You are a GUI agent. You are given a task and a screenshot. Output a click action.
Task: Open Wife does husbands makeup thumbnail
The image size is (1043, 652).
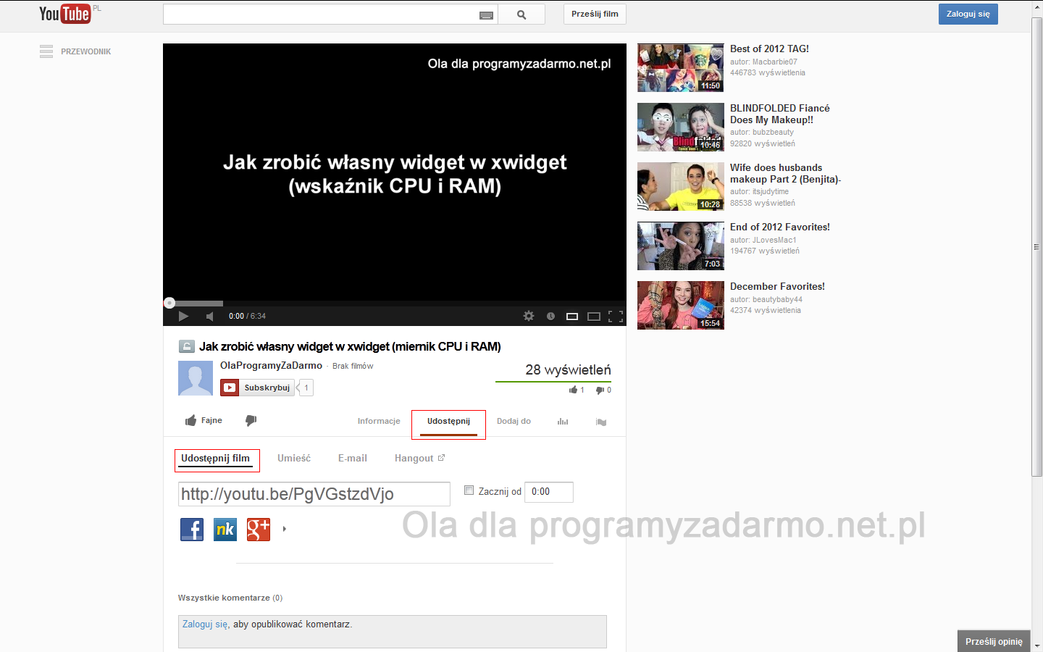coord(681,187)
